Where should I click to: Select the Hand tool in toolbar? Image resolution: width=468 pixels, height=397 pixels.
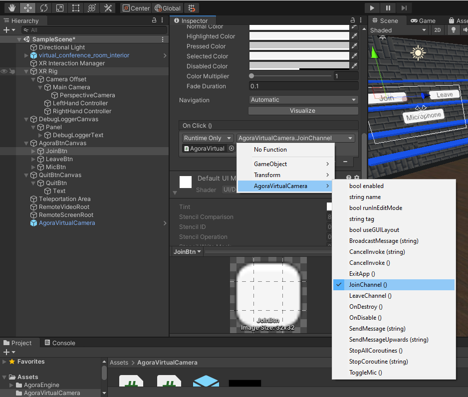tap(11, 8)
